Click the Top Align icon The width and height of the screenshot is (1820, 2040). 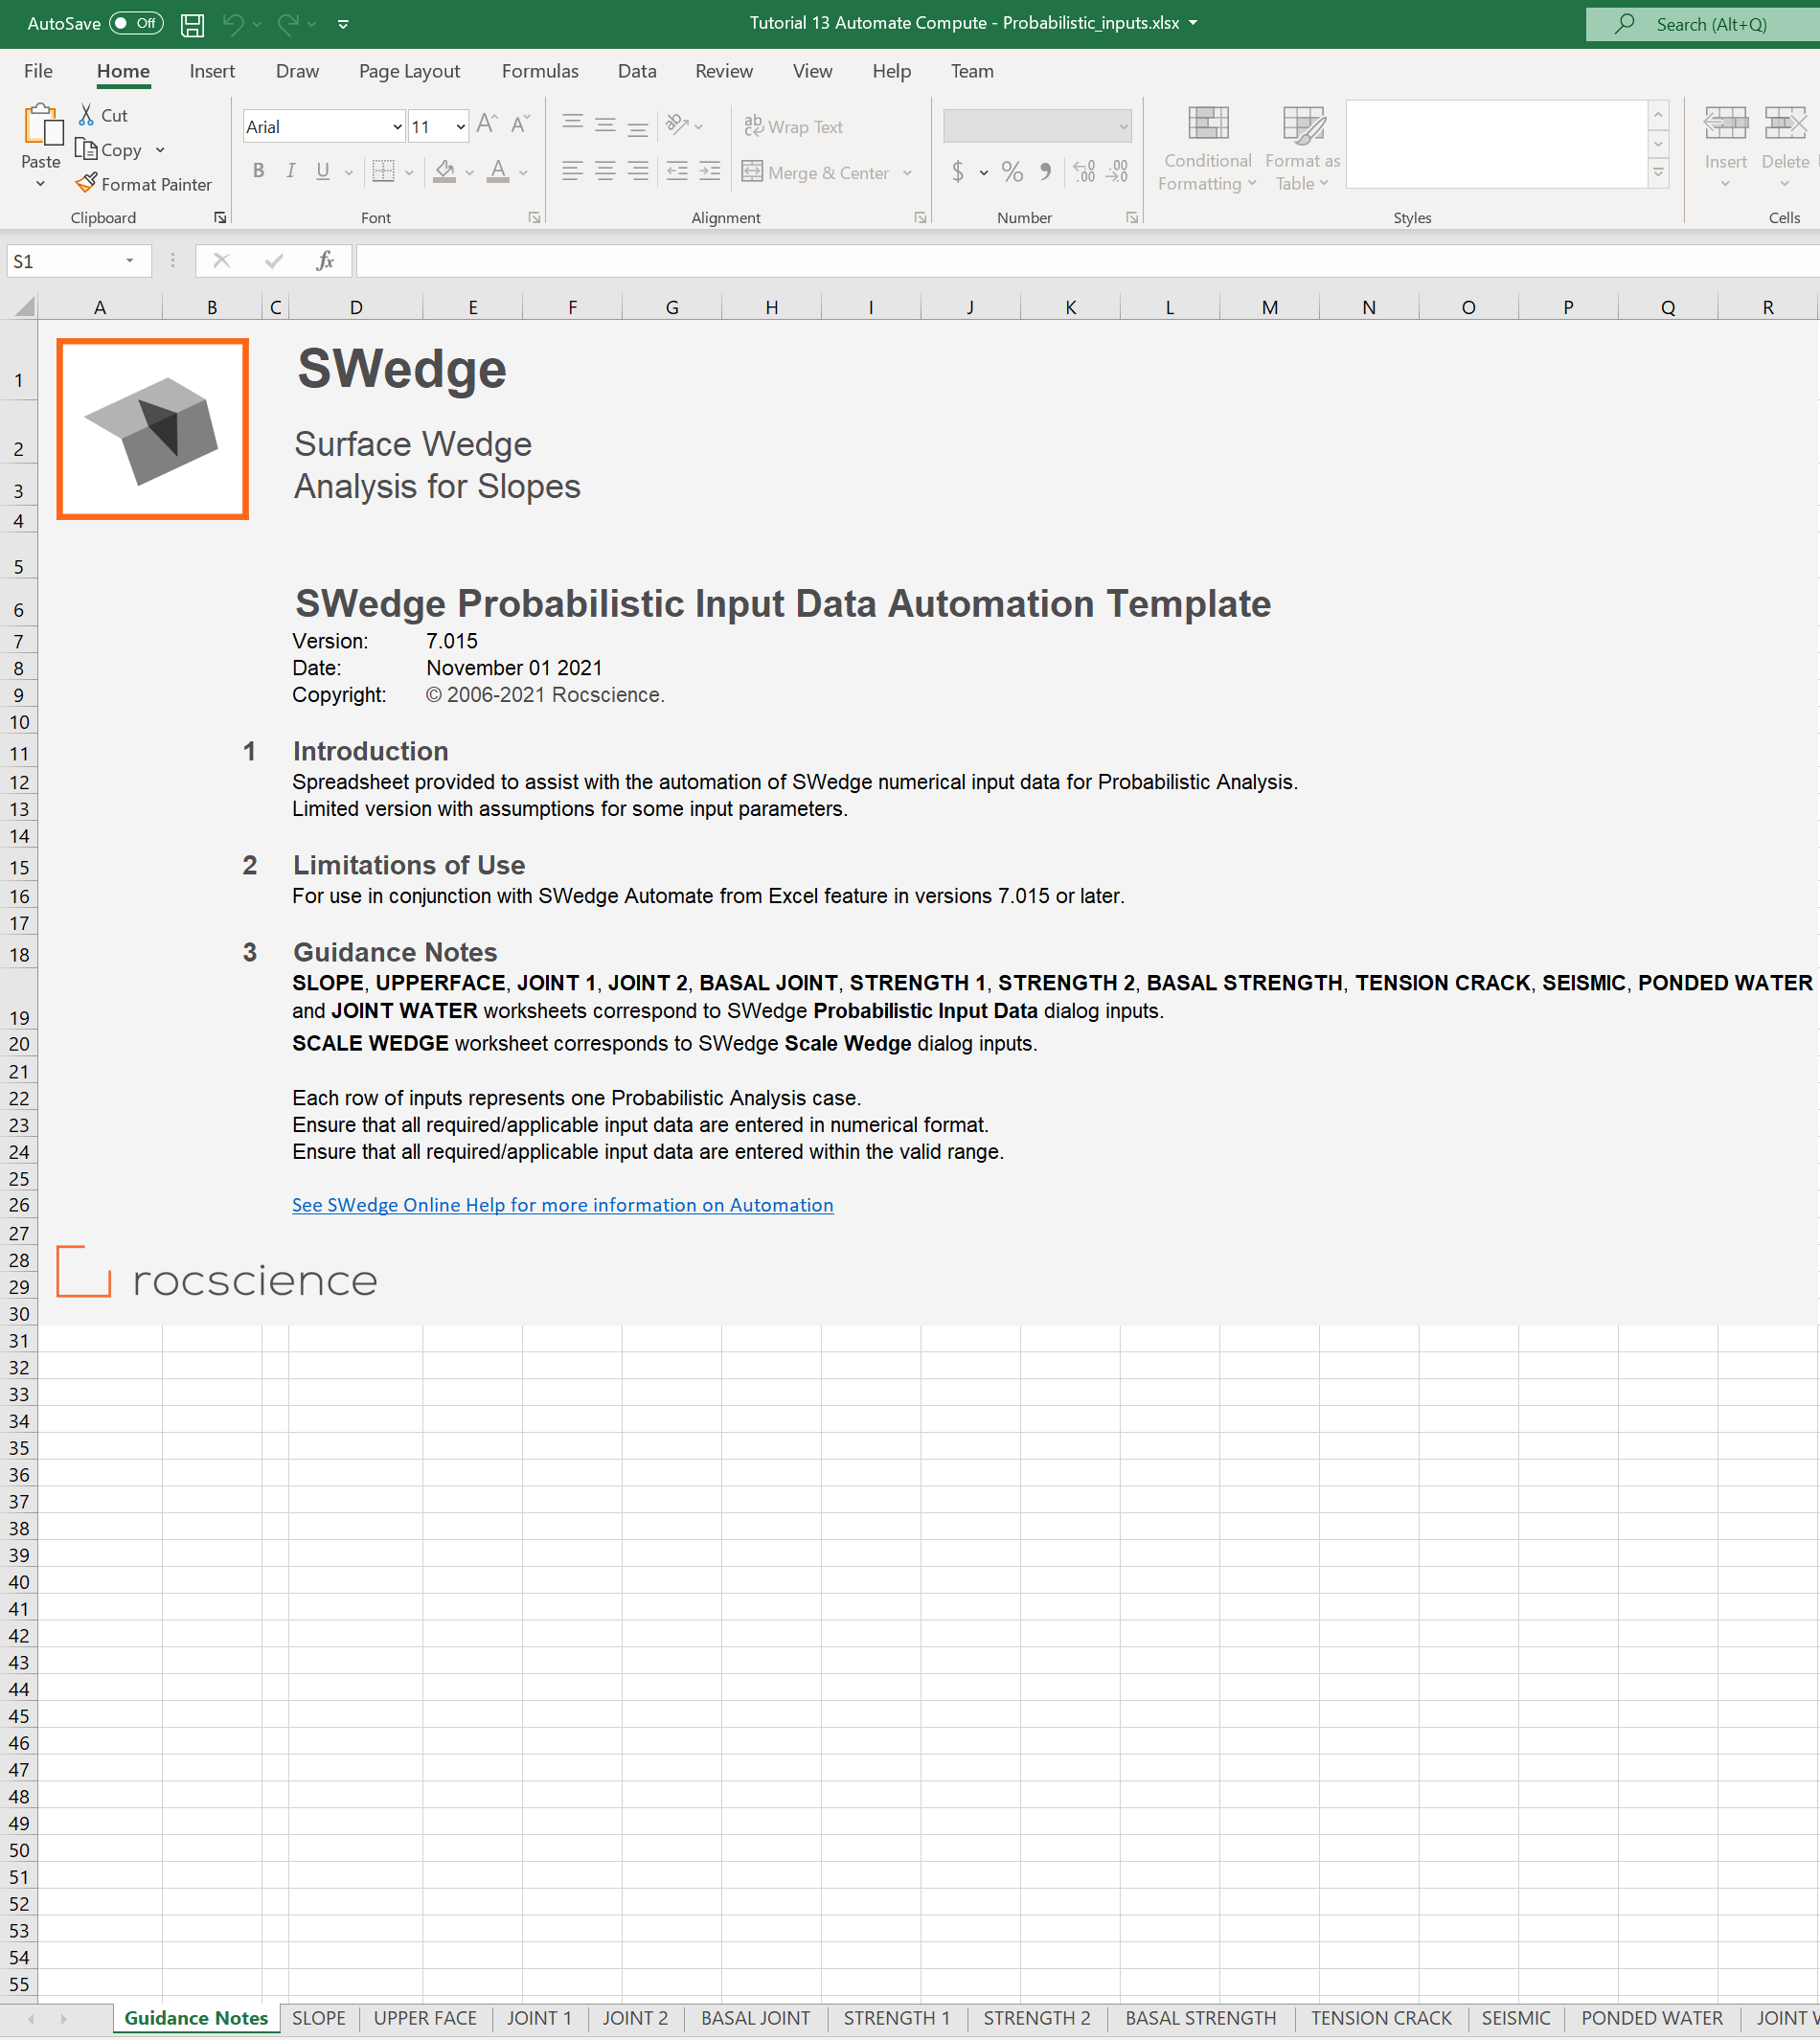[x=573, y=124]
